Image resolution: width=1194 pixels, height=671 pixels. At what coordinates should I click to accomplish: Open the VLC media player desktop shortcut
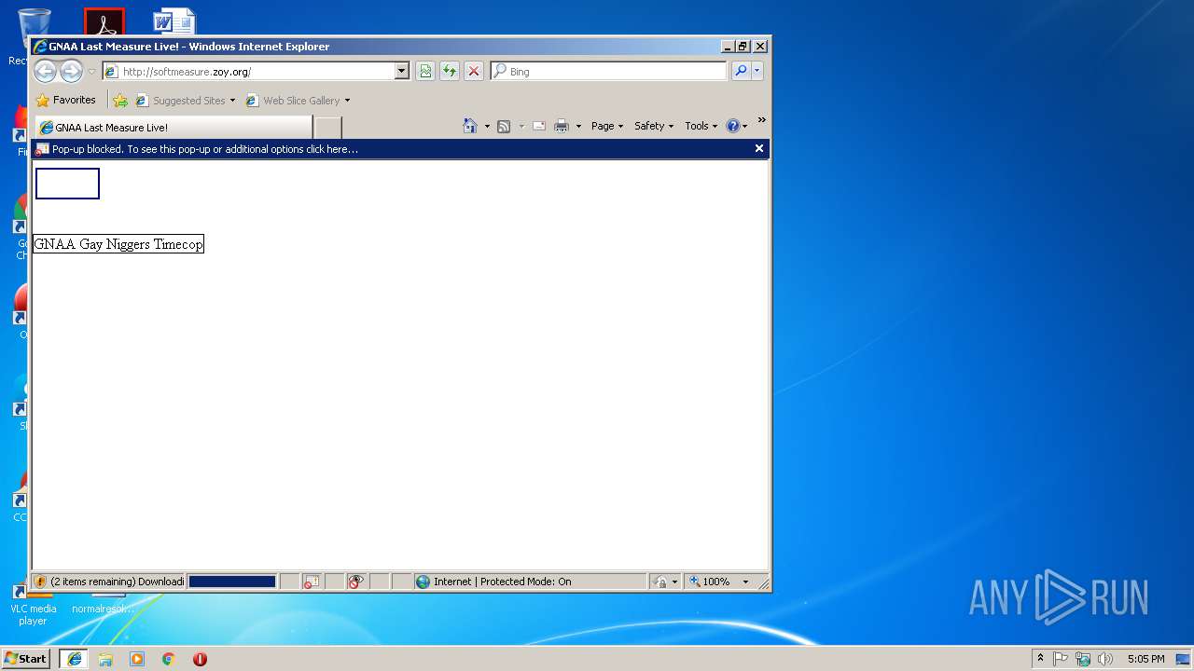[x=33, y=605]
